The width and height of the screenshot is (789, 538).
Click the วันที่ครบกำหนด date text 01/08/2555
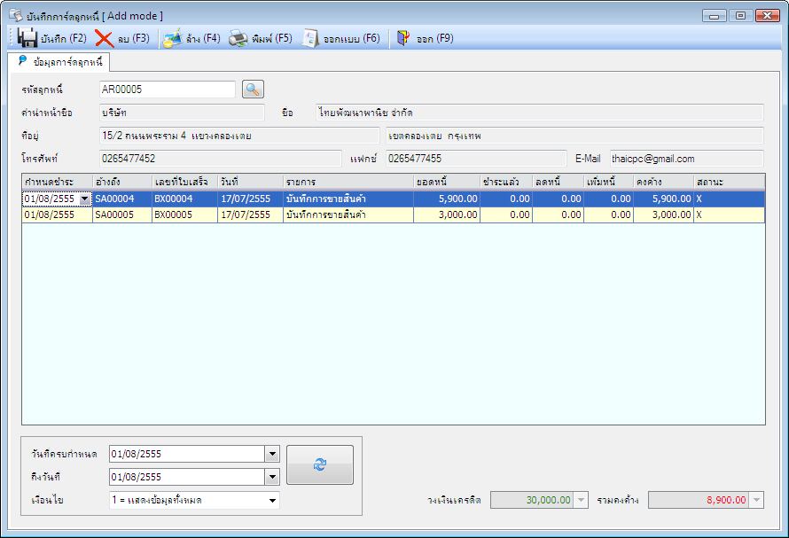coord(137,454)
